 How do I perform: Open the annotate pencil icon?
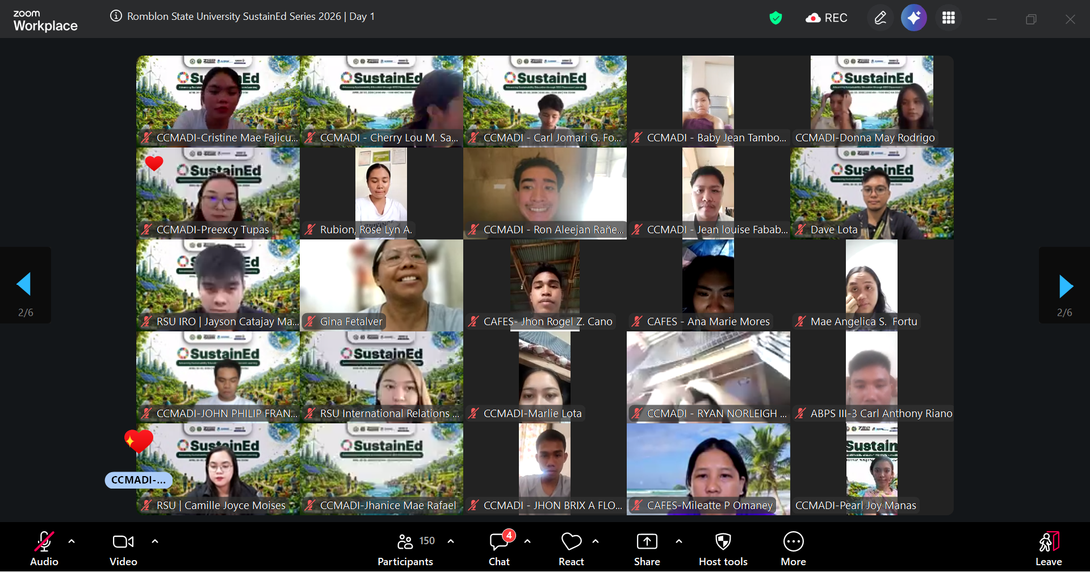click(x=880, y=18)
